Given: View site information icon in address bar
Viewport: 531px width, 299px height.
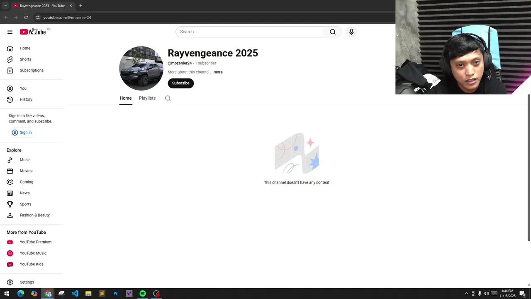Looking at the screenshot, I should click(x=38, y=17).
